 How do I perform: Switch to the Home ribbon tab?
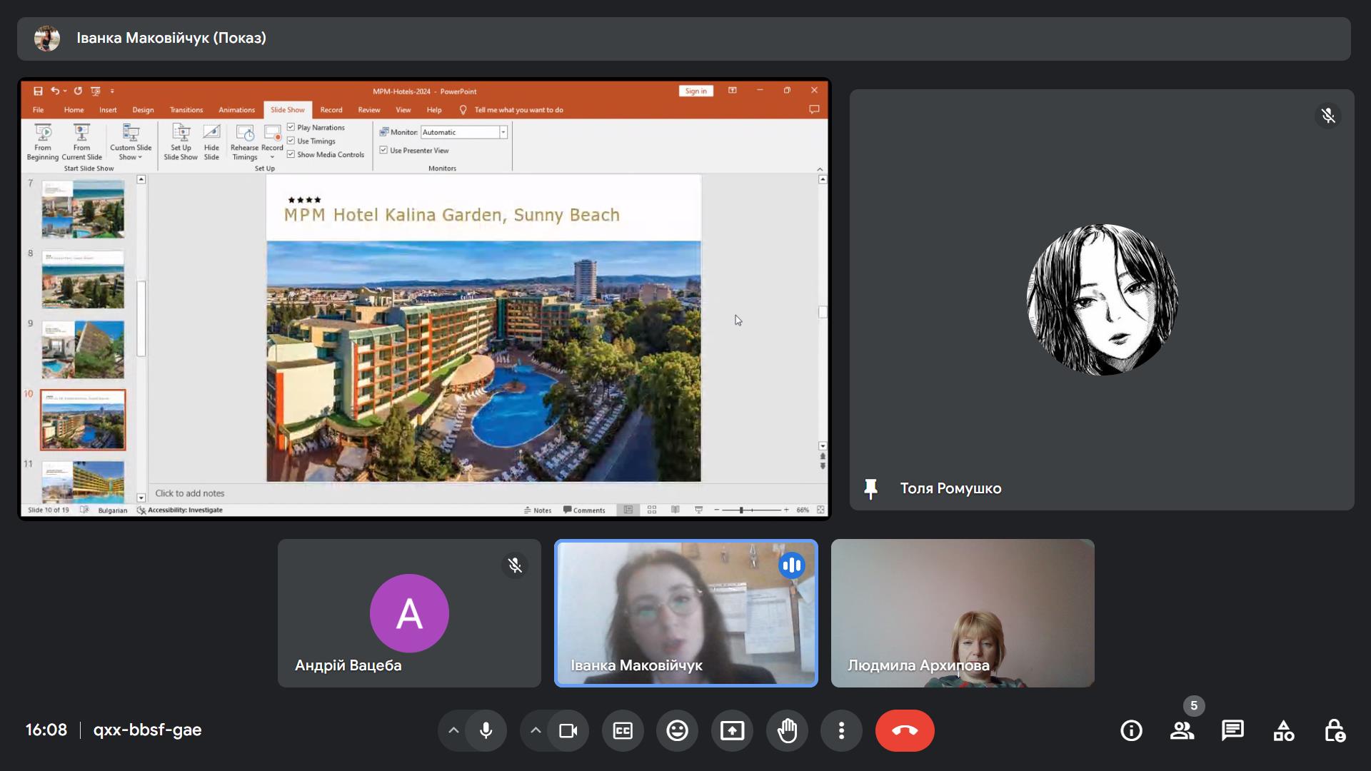click(74, 110)
